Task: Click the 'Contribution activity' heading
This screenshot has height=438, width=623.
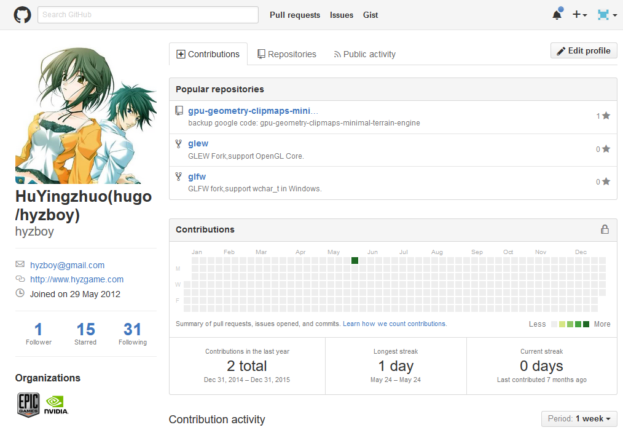Action: point(217,420)
